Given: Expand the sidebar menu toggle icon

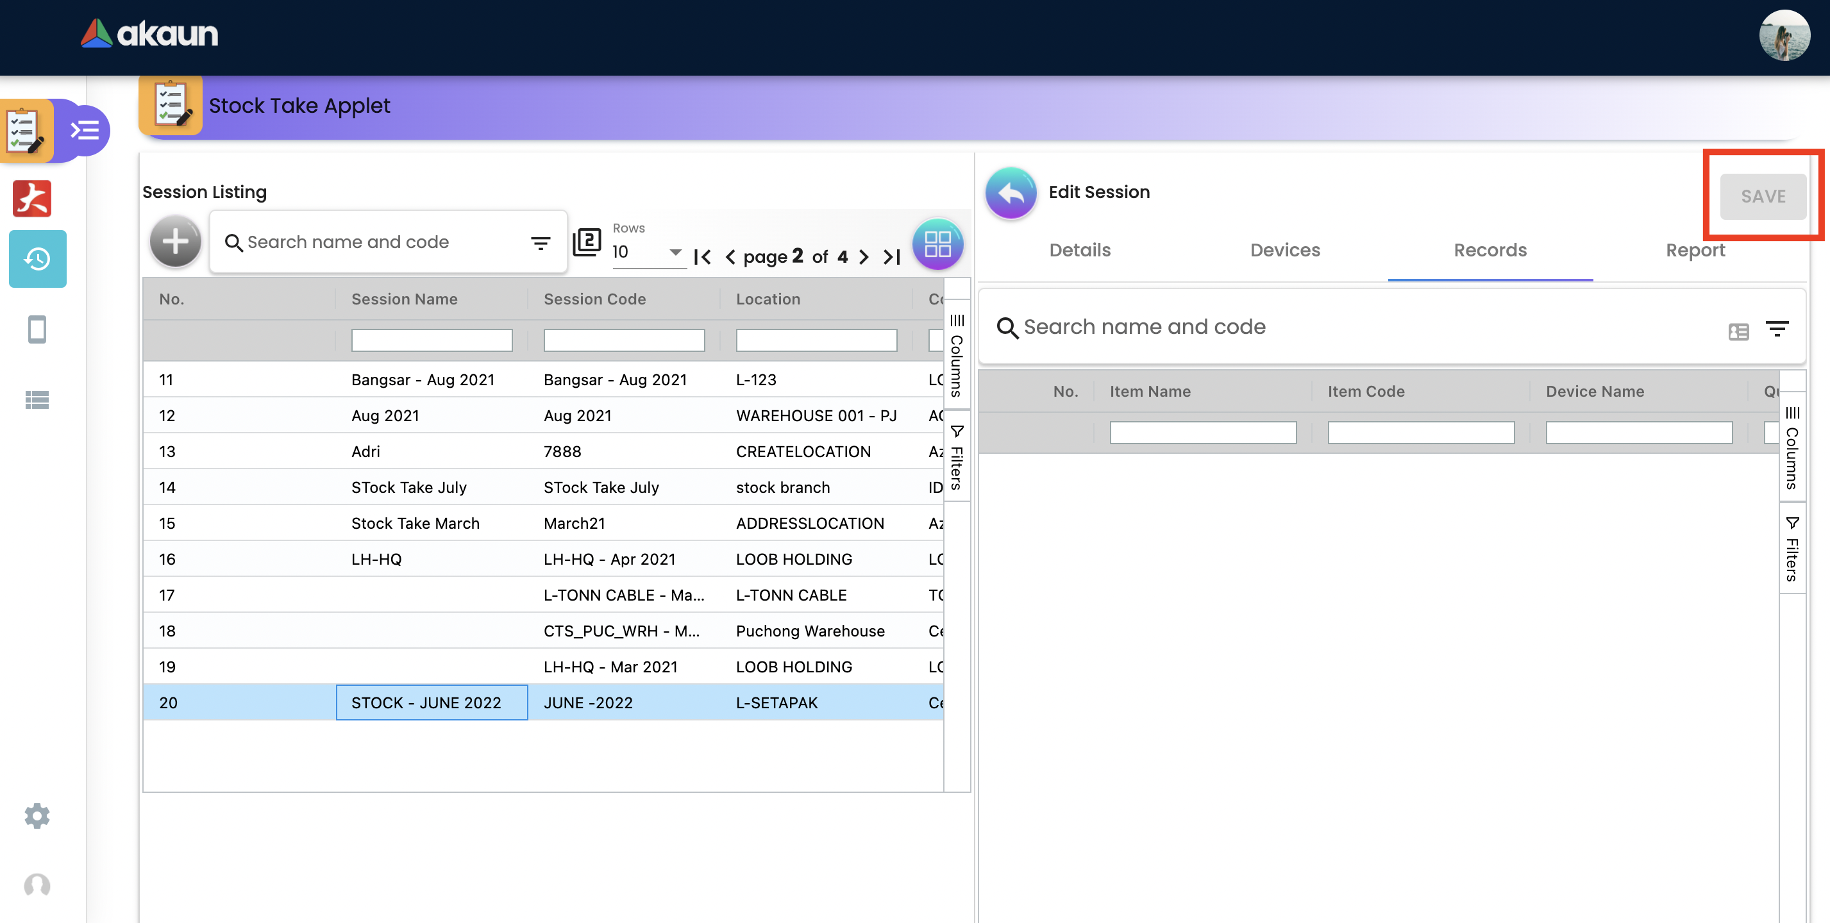Looking at the screenshot, I should (x=85, y=130).
